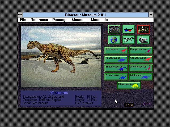Viewport: 170px width, 127px height.
Task: Open the Museum menu
Action: coord(79,20)
